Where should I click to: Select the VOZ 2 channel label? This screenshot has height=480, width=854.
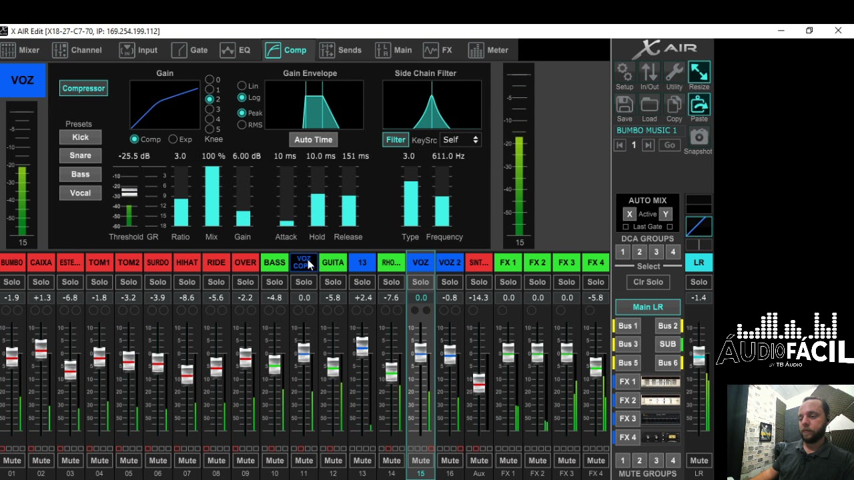450,263
